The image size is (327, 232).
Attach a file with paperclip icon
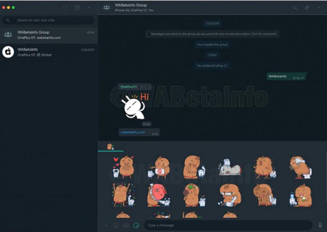coord(307,8)
